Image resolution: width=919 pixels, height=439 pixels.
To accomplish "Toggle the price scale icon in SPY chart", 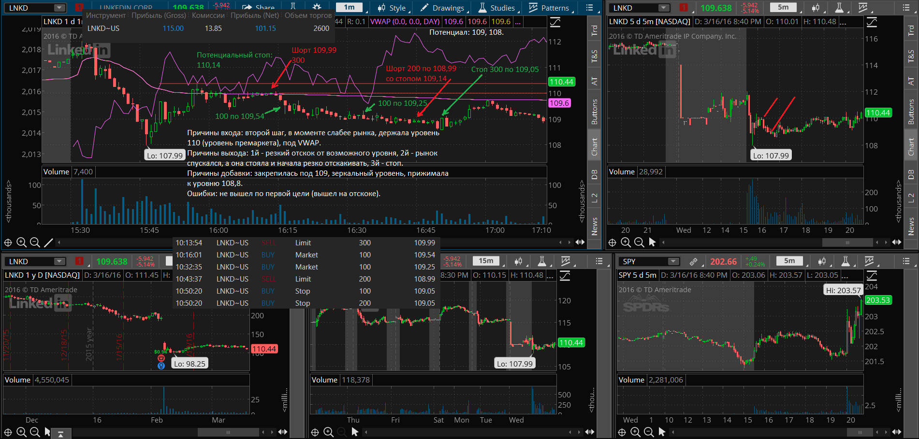I will [x=872, y=276].
